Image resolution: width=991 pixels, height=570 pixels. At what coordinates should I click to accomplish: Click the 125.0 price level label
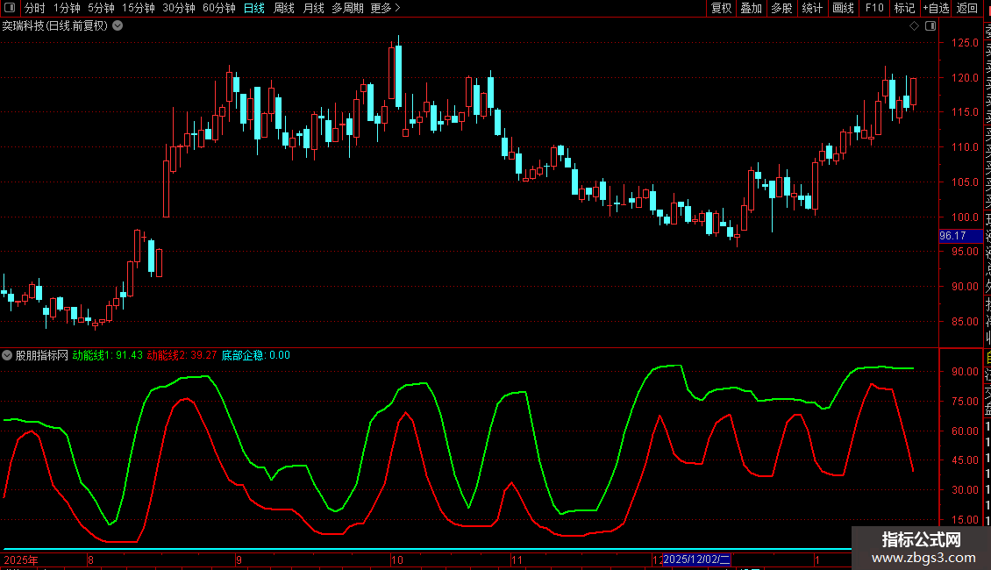[965, 43]
